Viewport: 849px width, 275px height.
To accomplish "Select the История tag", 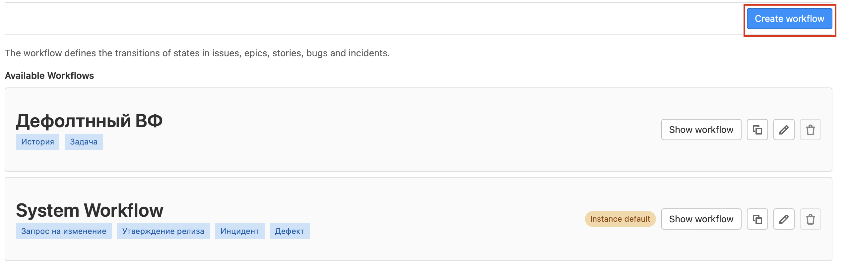I will (37, 142).
